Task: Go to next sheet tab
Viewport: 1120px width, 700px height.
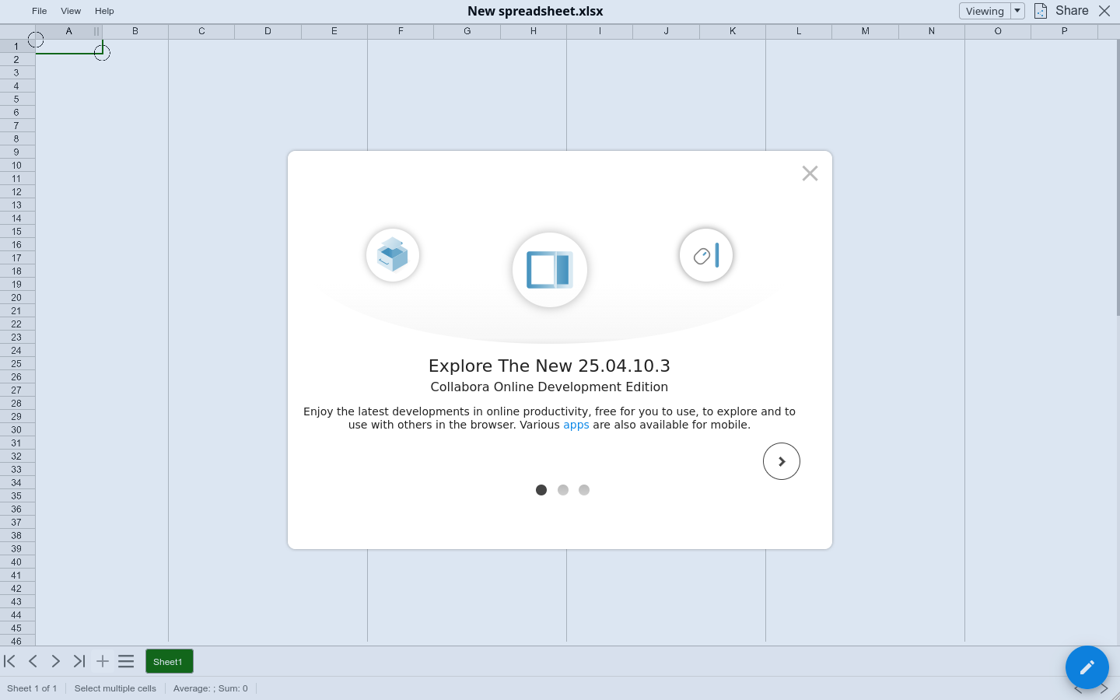Action: coord(56,661)
